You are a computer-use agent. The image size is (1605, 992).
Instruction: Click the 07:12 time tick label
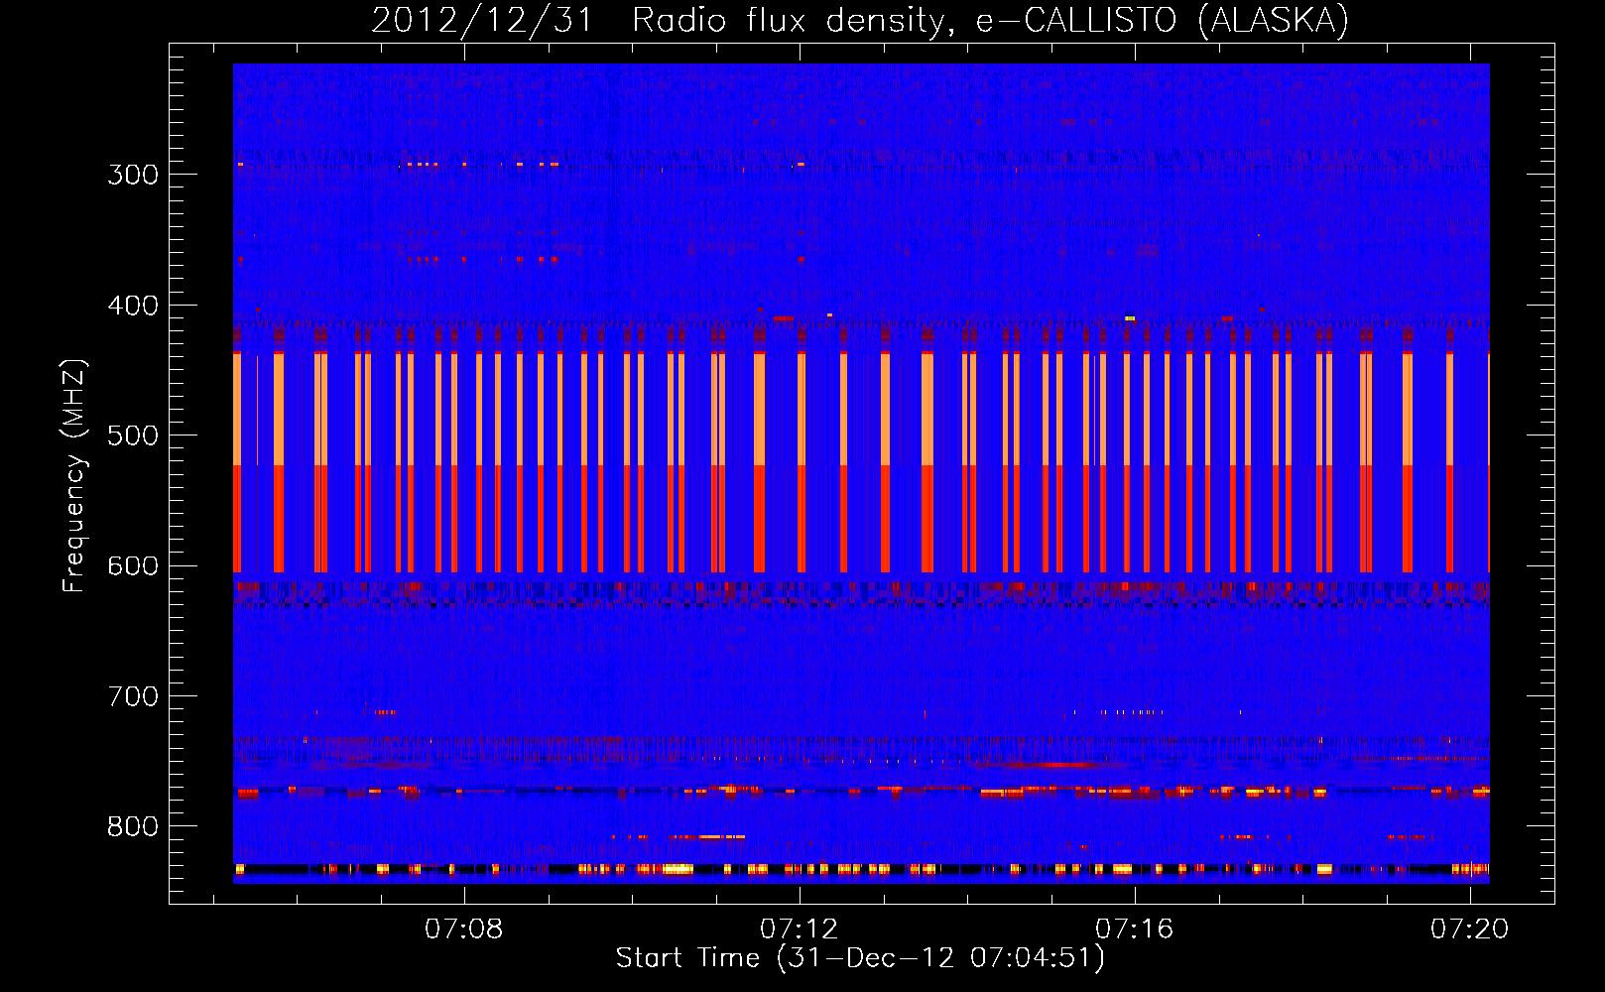click(x=799, y=930)
